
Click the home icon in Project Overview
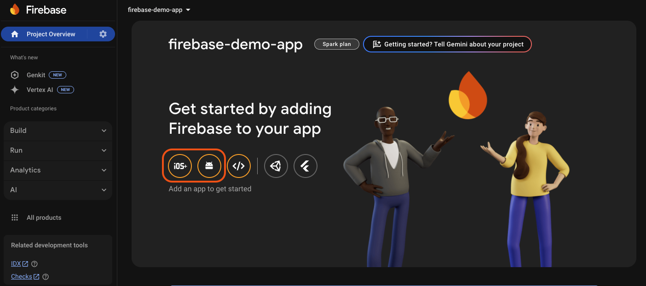click(15, 34)
